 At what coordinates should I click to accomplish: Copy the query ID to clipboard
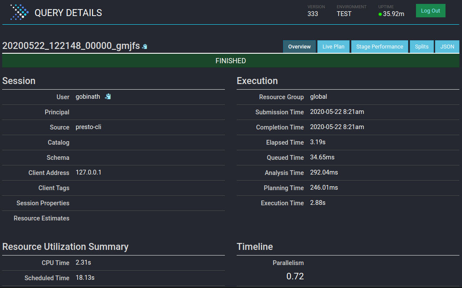click(x=145, y=46)
